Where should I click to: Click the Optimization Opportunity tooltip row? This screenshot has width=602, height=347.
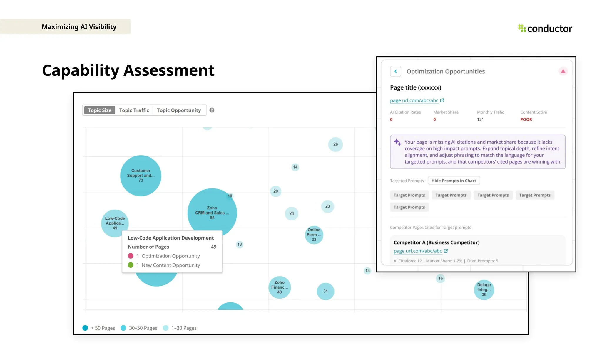172,256
